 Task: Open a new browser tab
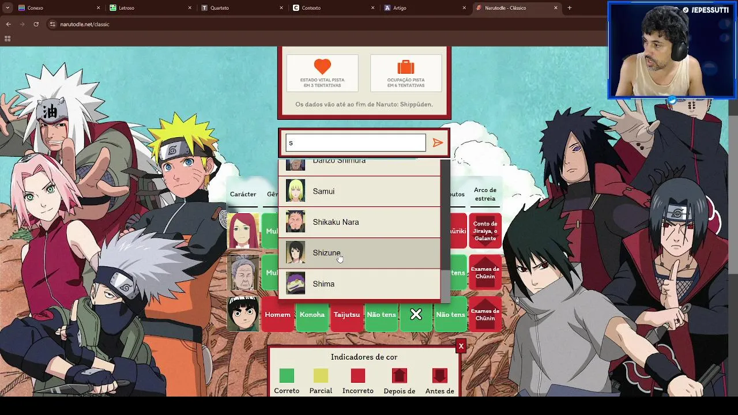pos(570,8)
